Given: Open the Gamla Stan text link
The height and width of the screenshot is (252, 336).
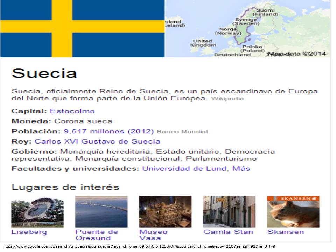Looking at the screenshot, I should [x=228, y=232].
